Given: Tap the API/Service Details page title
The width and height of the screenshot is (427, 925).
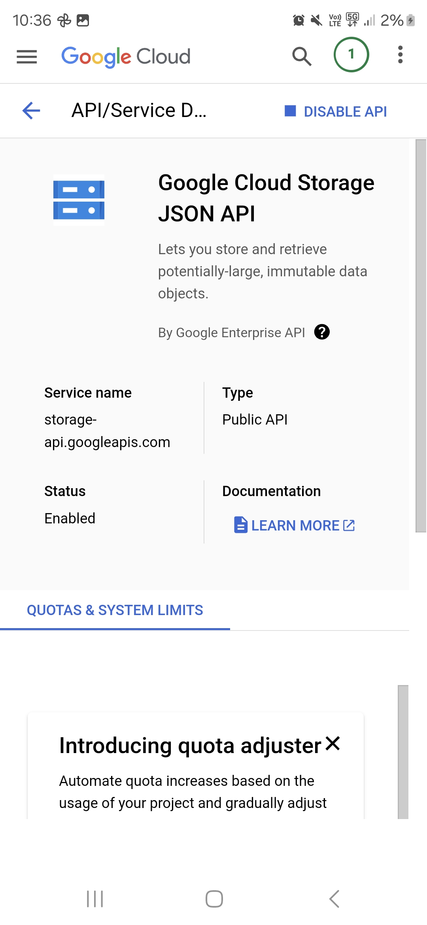Looking at the screenshot, I should tap(139, 110).
